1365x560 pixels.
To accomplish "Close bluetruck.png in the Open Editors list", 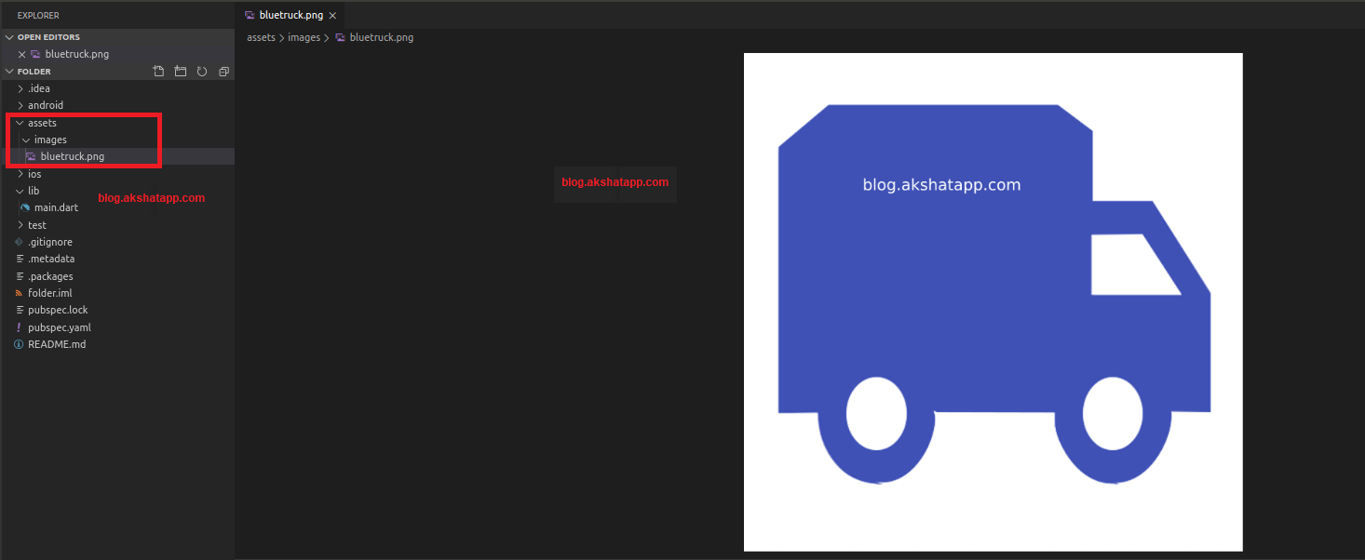I will [22, 55].
